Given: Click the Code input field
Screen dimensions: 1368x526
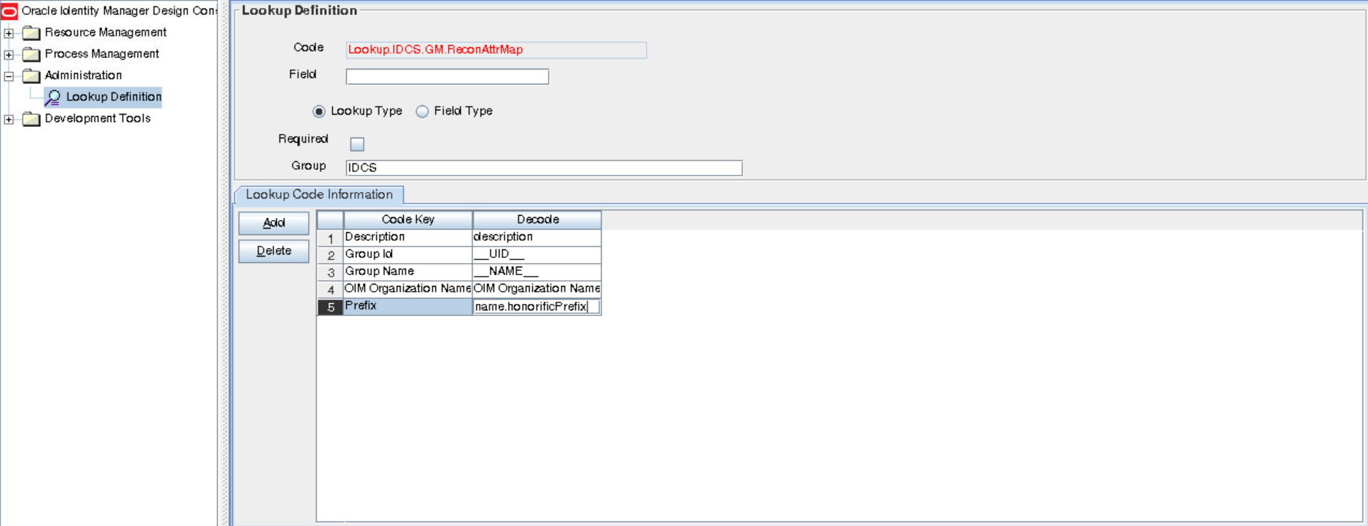Looking at the screenshot, I should [496, 49].
